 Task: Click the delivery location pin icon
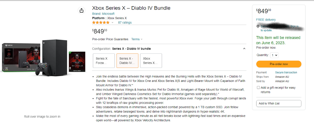click(258, 26)
